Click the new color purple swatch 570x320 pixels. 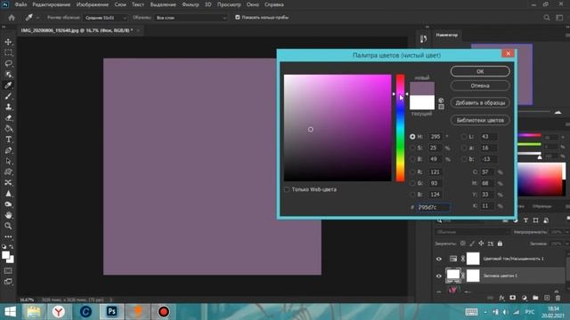click(x=422, y=89)
